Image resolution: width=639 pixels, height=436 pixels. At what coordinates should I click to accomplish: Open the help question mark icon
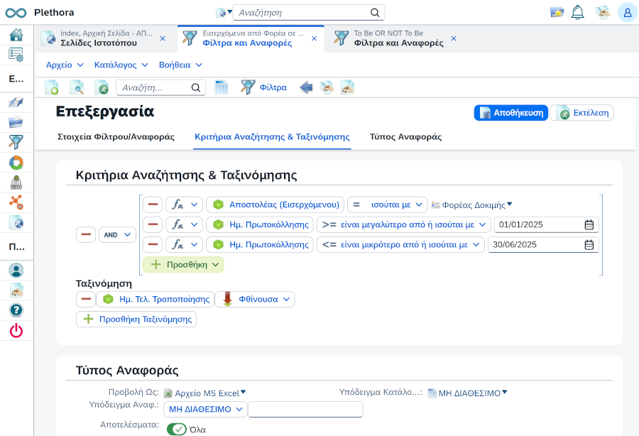(15, 310)
